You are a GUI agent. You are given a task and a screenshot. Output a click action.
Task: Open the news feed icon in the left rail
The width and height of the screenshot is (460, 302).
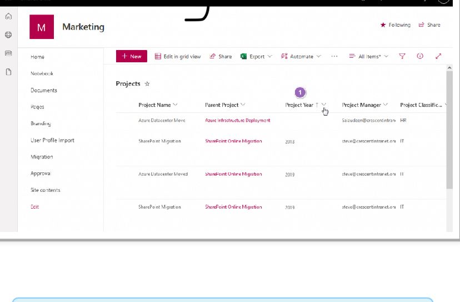(x=8, y=53)
